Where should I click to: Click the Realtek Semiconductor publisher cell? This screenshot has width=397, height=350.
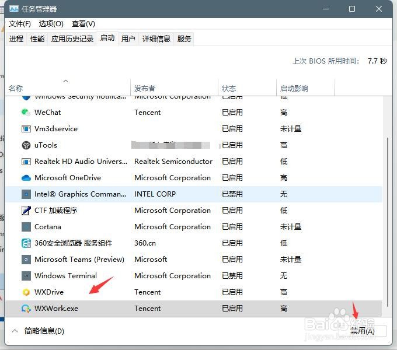pos(173,162)
